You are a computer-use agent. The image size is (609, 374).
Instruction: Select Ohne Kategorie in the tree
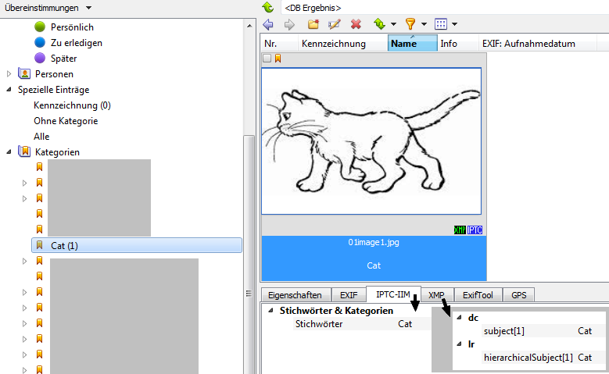point(66,121)
